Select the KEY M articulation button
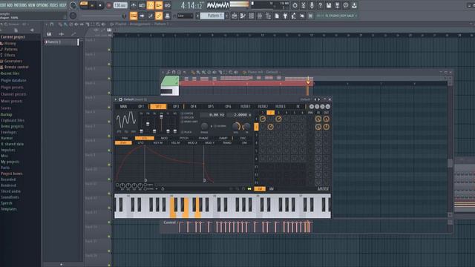The image size is (475, 267). pos(158,143)
